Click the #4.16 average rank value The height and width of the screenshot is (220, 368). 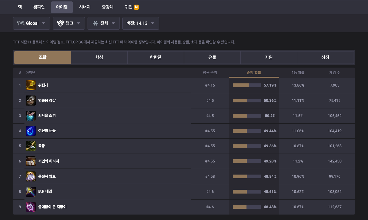coord(210,85)
